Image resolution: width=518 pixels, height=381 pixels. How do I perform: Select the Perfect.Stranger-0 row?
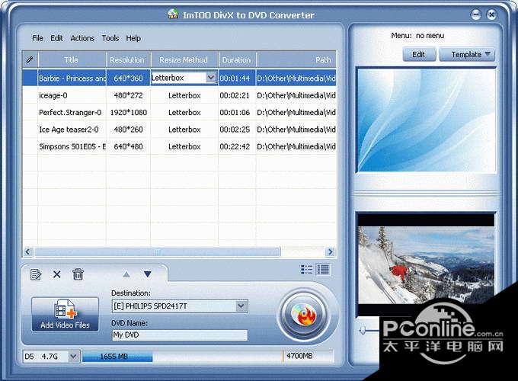click(179, 113)
